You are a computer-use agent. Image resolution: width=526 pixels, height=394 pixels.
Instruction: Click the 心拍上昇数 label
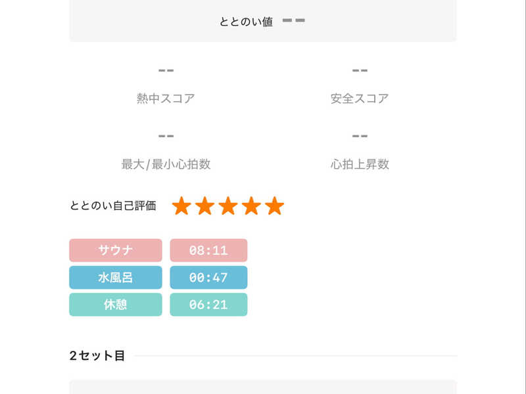click(360, 164)
